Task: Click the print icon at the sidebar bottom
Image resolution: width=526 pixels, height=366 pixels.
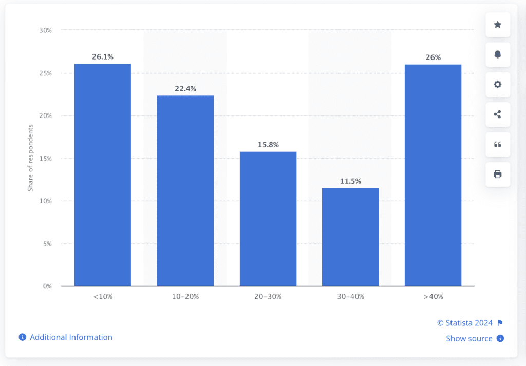Action: point(497,175)
